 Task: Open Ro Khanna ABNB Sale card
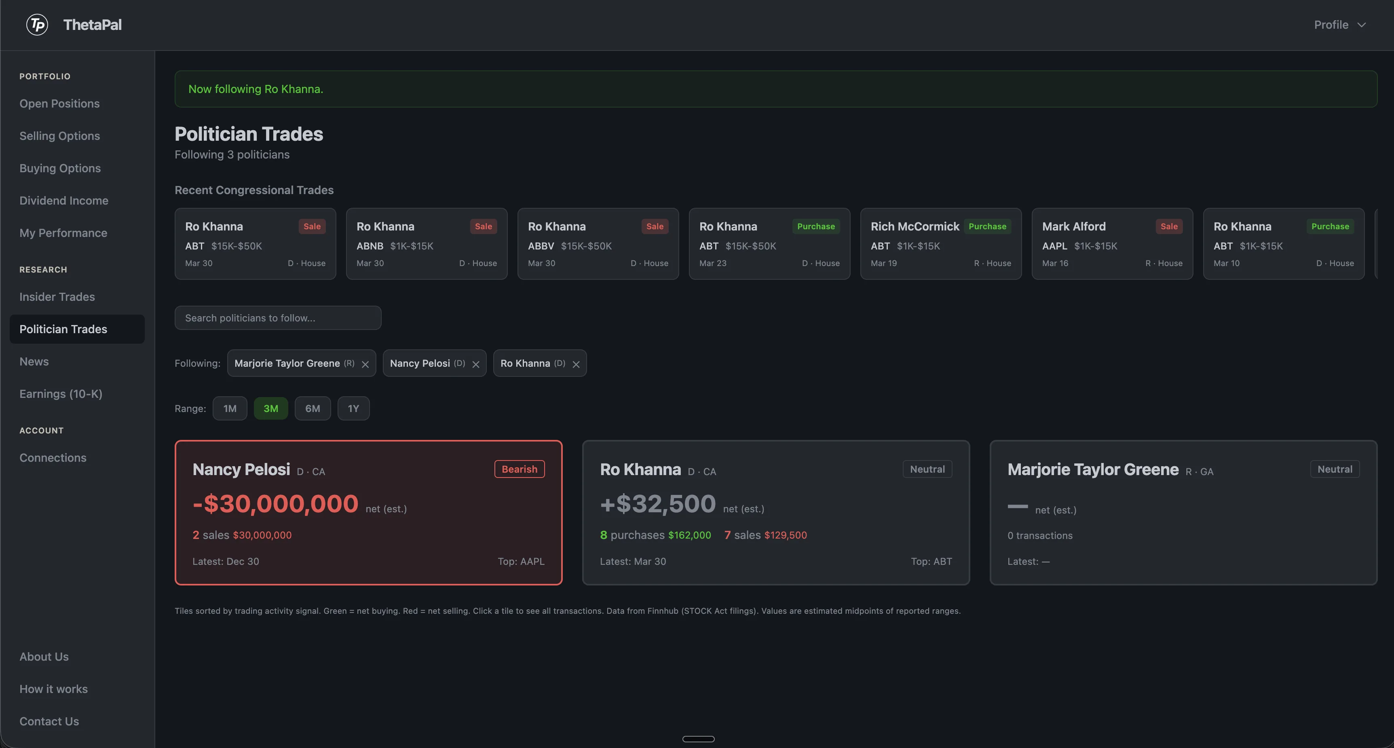click(427, 243)
